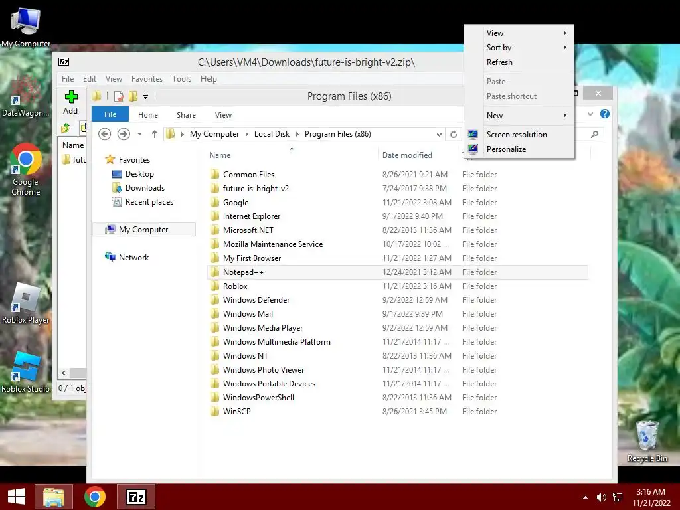Screen dimensions: 680x510
Task: Click the Windows Start button
Action: point(17,497)
